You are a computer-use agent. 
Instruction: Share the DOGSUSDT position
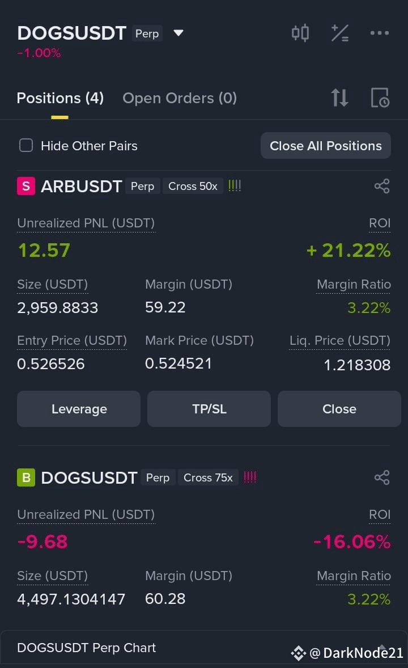coord(382,477)
